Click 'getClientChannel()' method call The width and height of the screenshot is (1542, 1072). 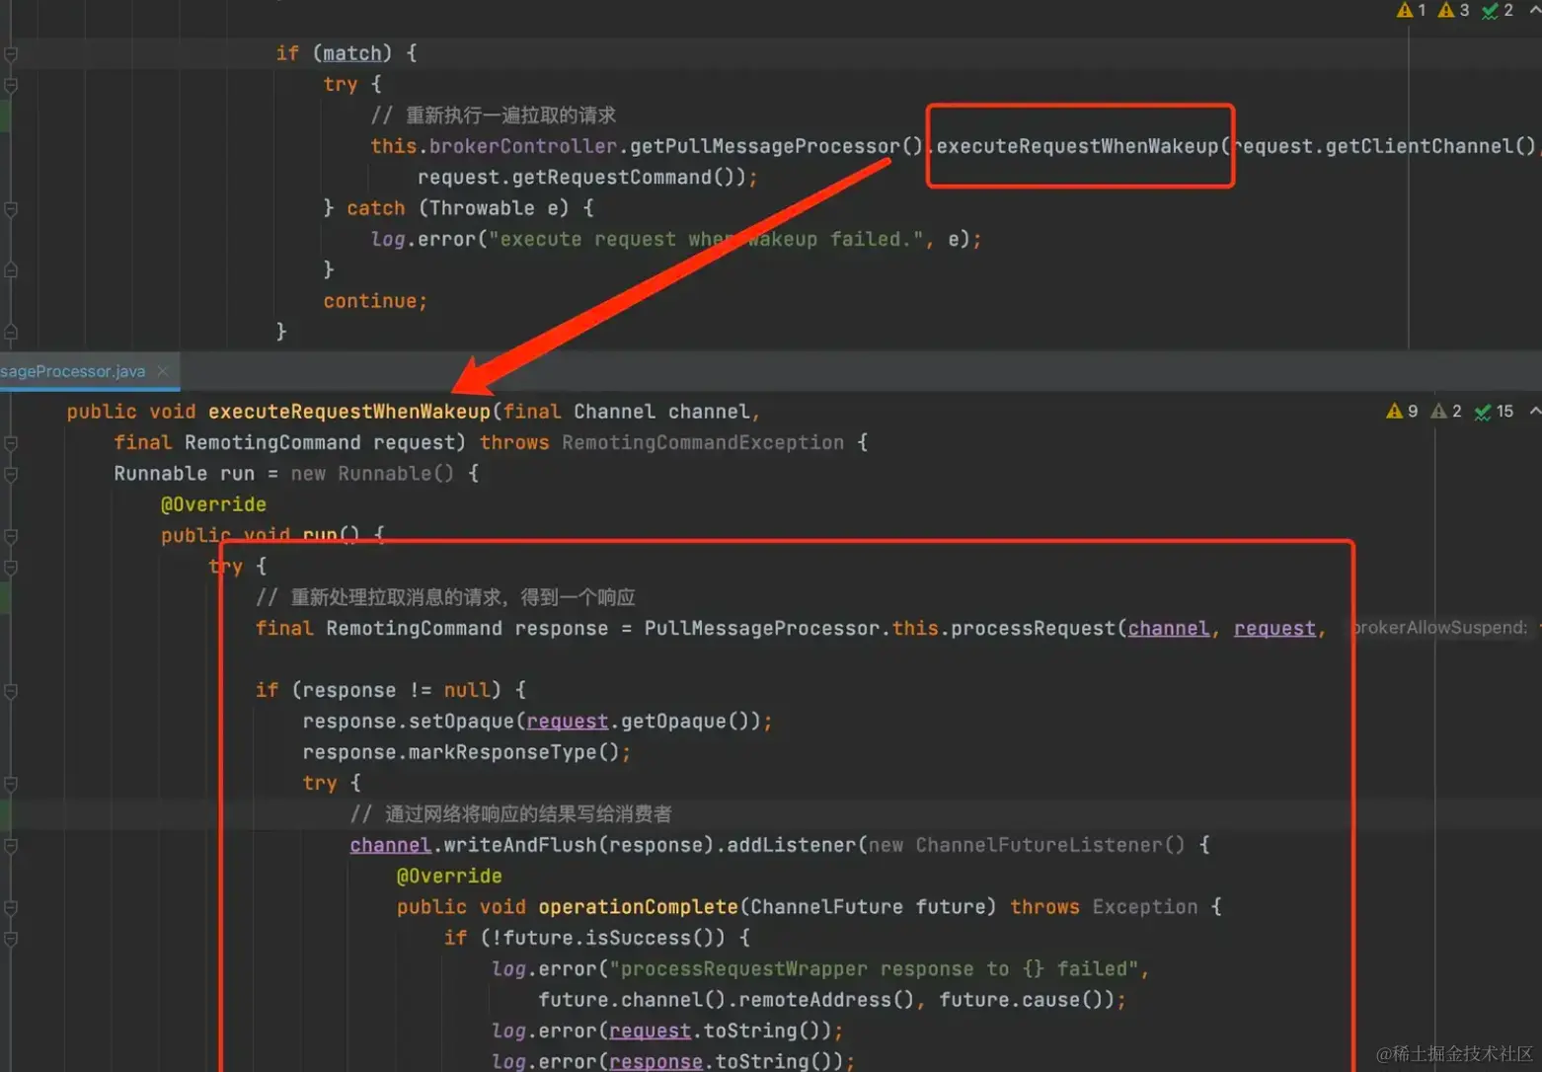point(1430,146)
